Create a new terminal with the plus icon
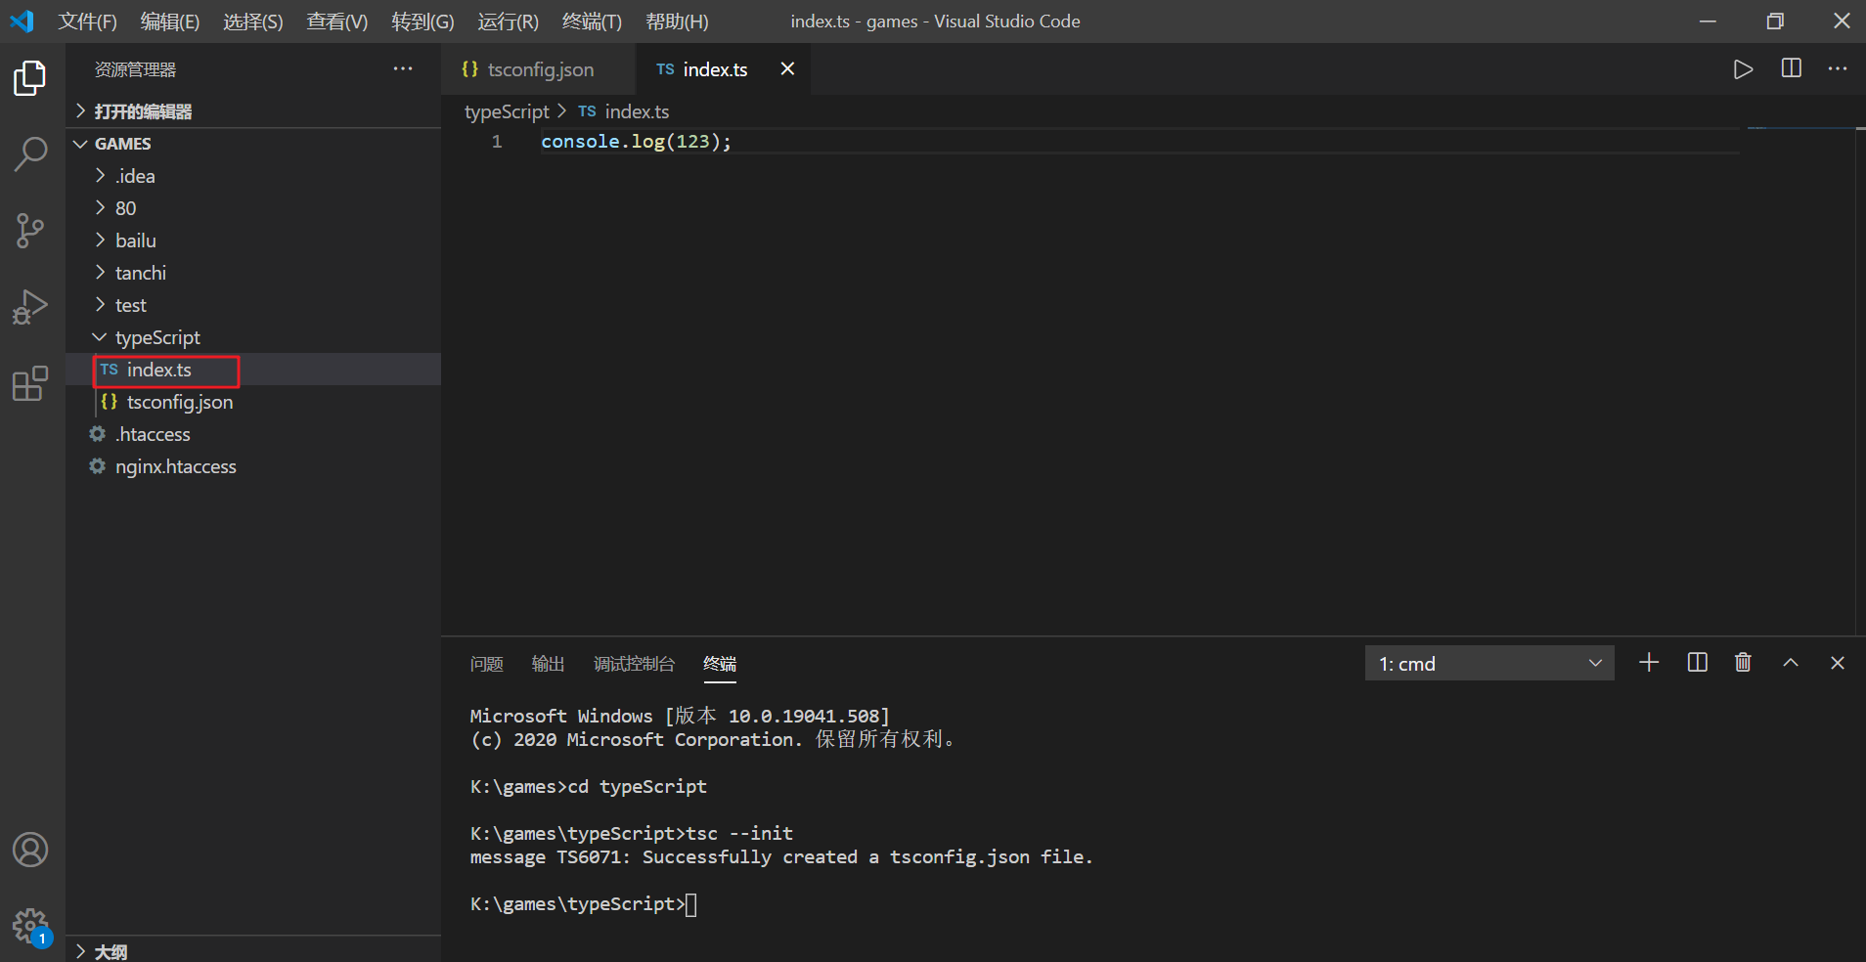 (x=1648, y=663)
